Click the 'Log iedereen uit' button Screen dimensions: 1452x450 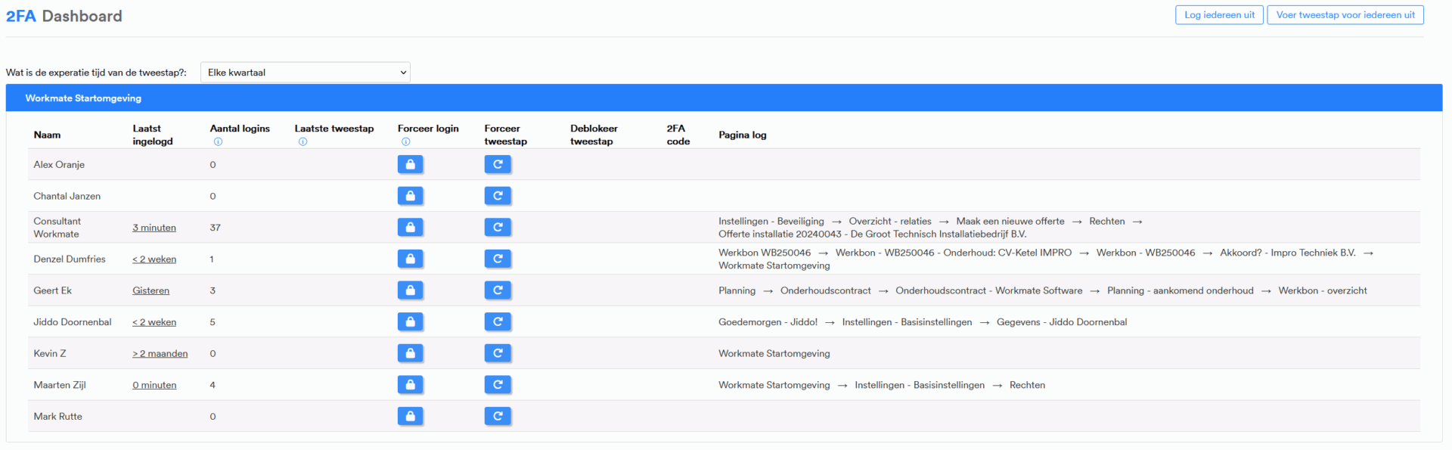point(1219,15)
